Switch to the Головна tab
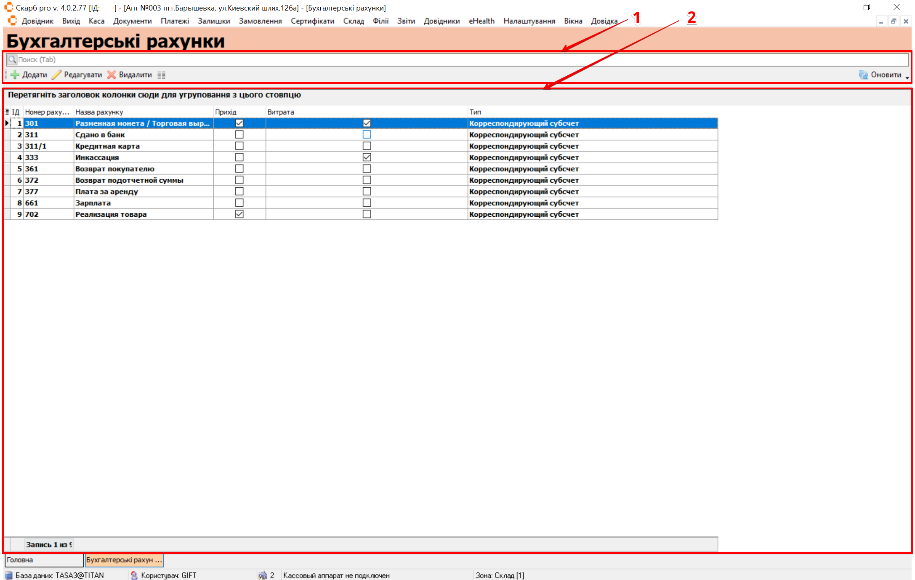Viewport: 915px width, 580px height. (x=44, y=560)
